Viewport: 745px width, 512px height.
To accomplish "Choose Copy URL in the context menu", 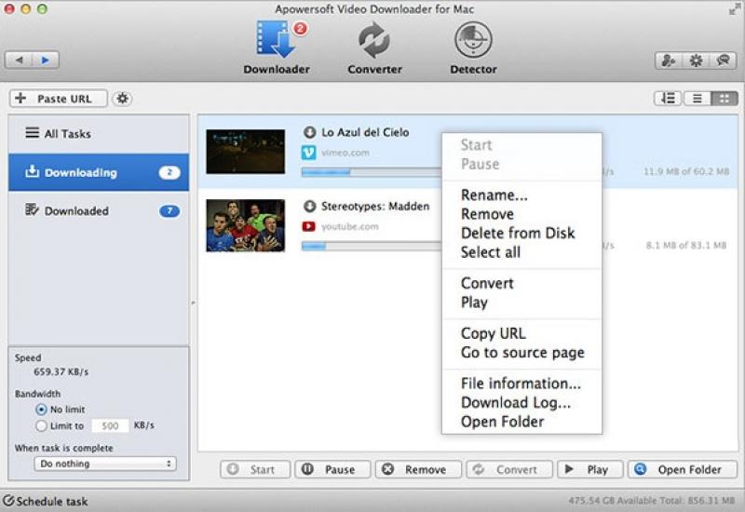I will pyautogui.click(x=521, y=333).
